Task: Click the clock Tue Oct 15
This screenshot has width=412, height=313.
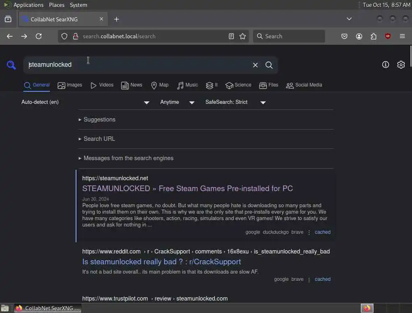Action: tap(386, 5)
